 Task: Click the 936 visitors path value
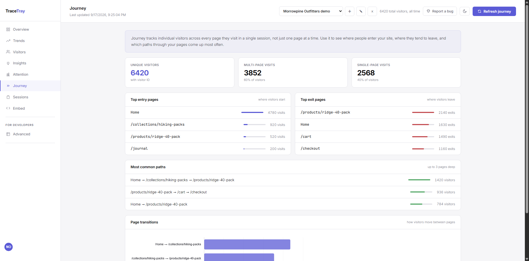click(446, 192)
